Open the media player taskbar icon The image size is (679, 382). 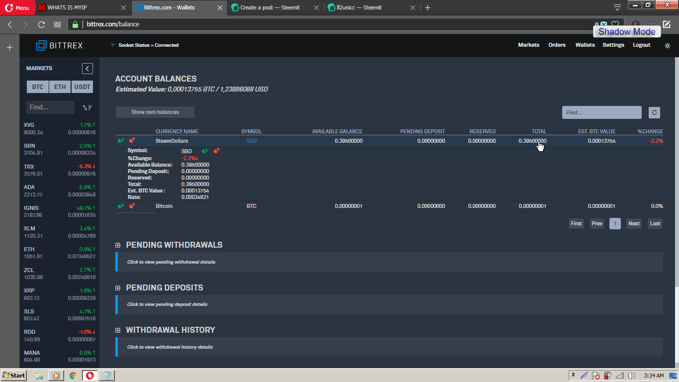56,376
